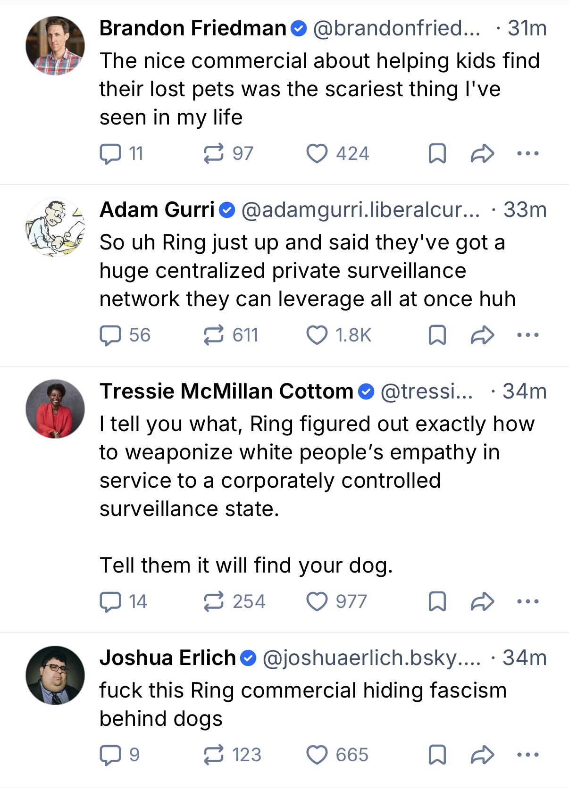The height and width of the screenshot is (790, 569).
Task: Bookmark Tressie McMillan Cottom's post
Action: 437,602
